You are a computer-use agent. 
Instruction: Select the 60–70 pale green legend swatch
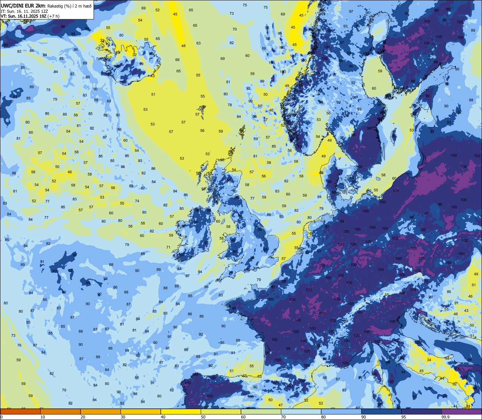(261, 411)
